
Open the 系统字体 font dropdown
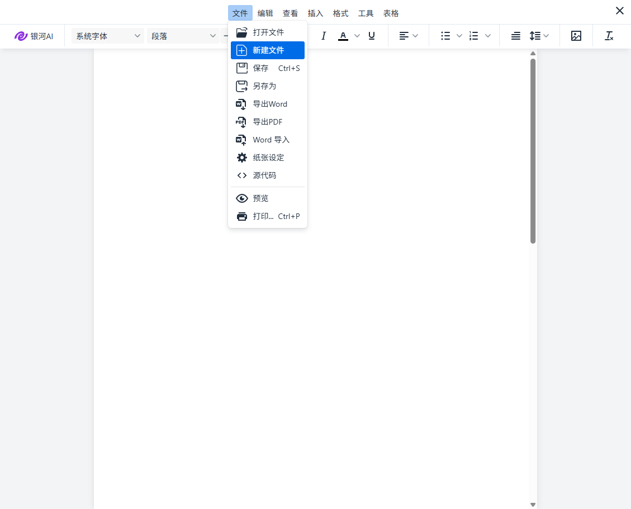tap(108, 36)
